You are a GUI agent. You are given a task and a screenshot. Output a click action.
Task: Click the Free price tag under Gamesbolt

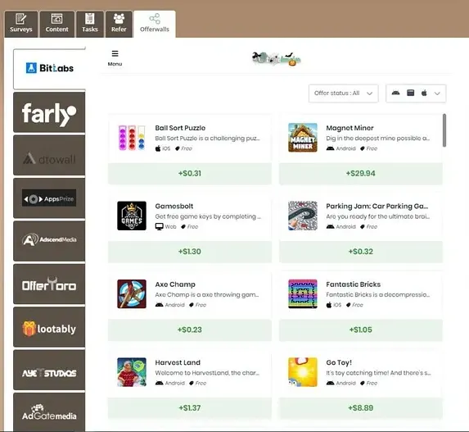(x=189, y=226)
